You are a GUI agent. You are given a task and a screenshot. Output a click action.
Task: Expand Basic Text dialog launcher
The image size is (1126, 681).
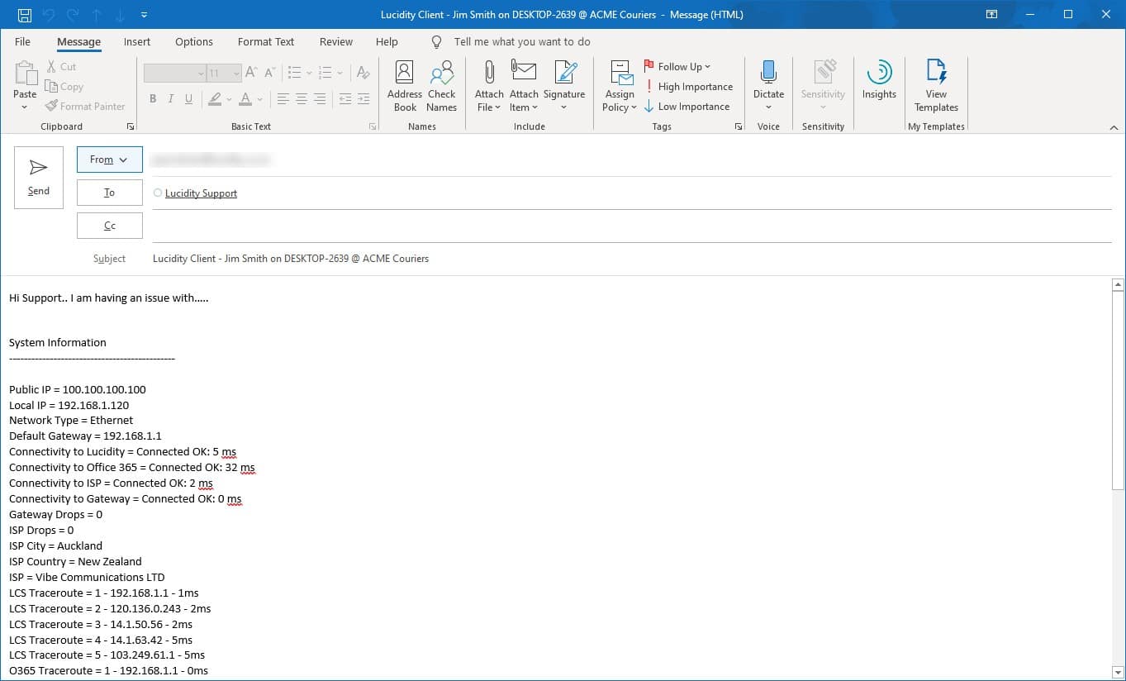pyautogui.click(x=373, y=126)
